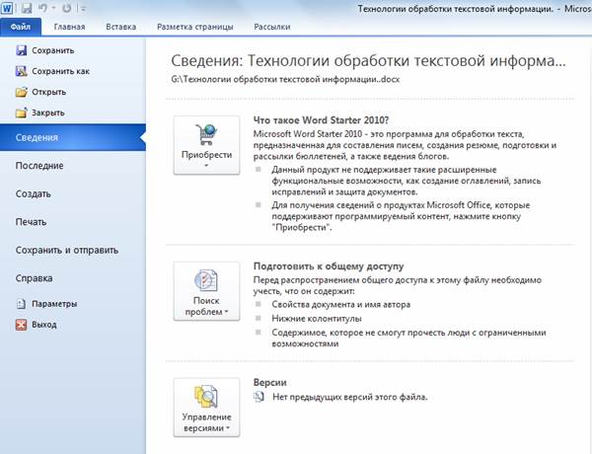Click Справка in the backstage sidebar
592x454 pixels.
pos(34,278)
